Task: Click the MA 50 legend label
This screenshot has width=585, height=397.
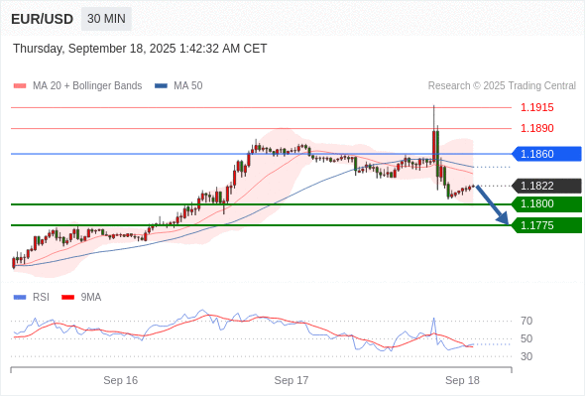Action: pyautogui.click(x=188, y=86)
